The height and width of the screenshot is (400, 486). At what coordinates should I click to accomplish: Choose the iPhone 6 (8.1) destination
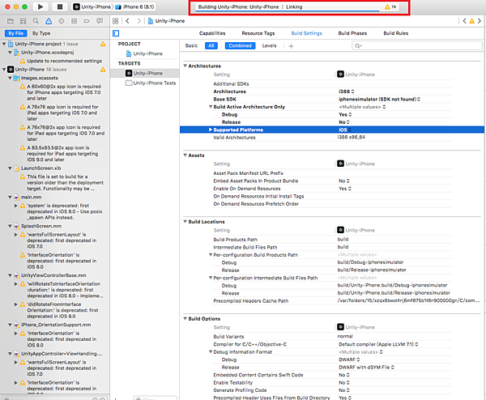(134, 6)
